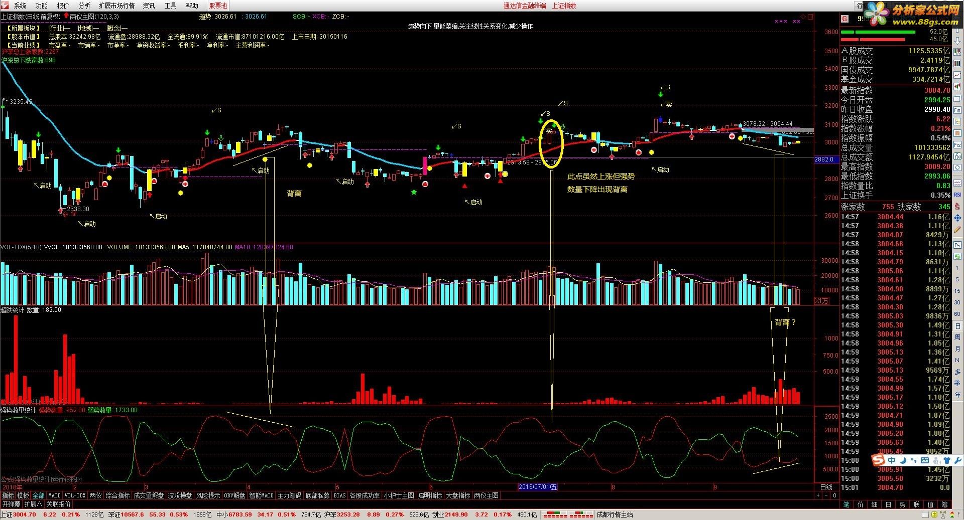Open the 股票池 menu item
Viewport: 964px width, 520px height.
[x=218, y=6]
